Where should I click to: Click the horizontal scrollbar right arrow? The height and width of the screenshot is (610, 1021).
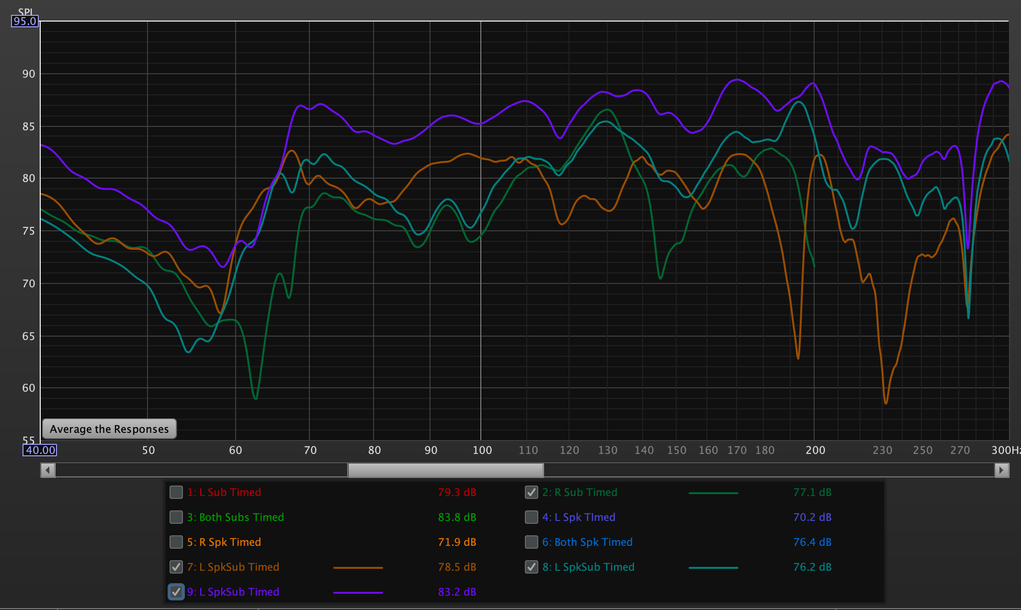click(1001, 470)
